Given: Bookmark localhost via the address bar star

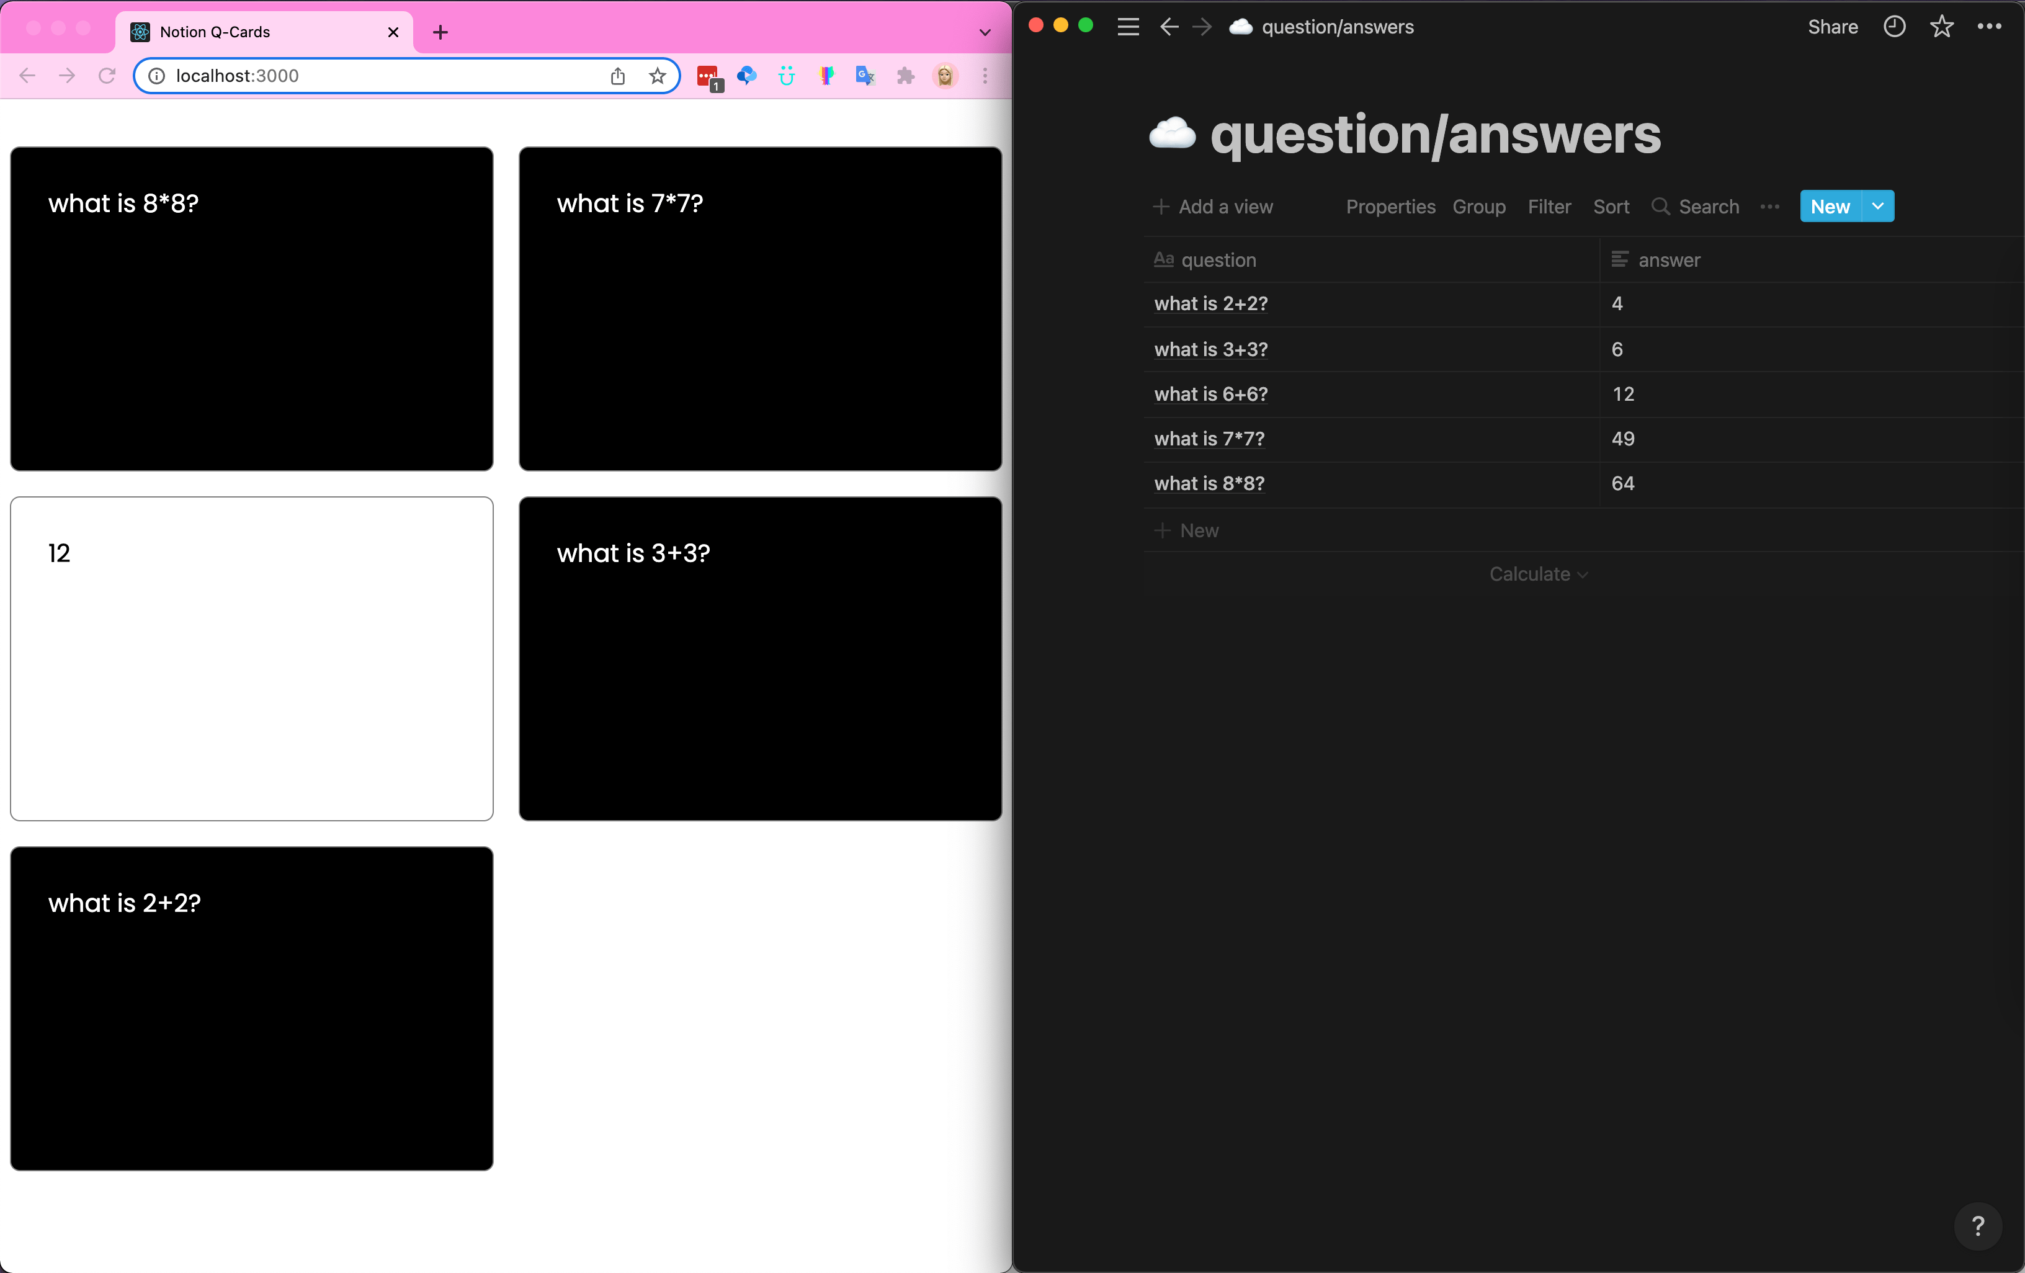Looking at the screenshot, I should pos(657,76).
